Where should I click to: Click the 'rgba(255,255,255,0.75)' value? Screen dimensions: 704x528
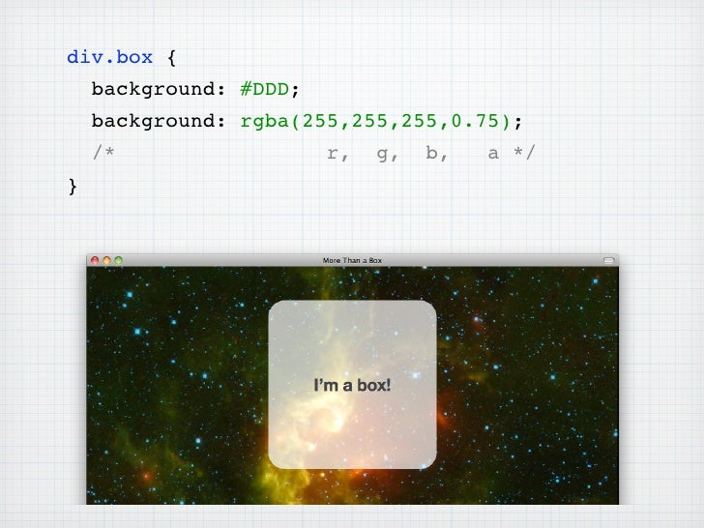pos(375,121)
